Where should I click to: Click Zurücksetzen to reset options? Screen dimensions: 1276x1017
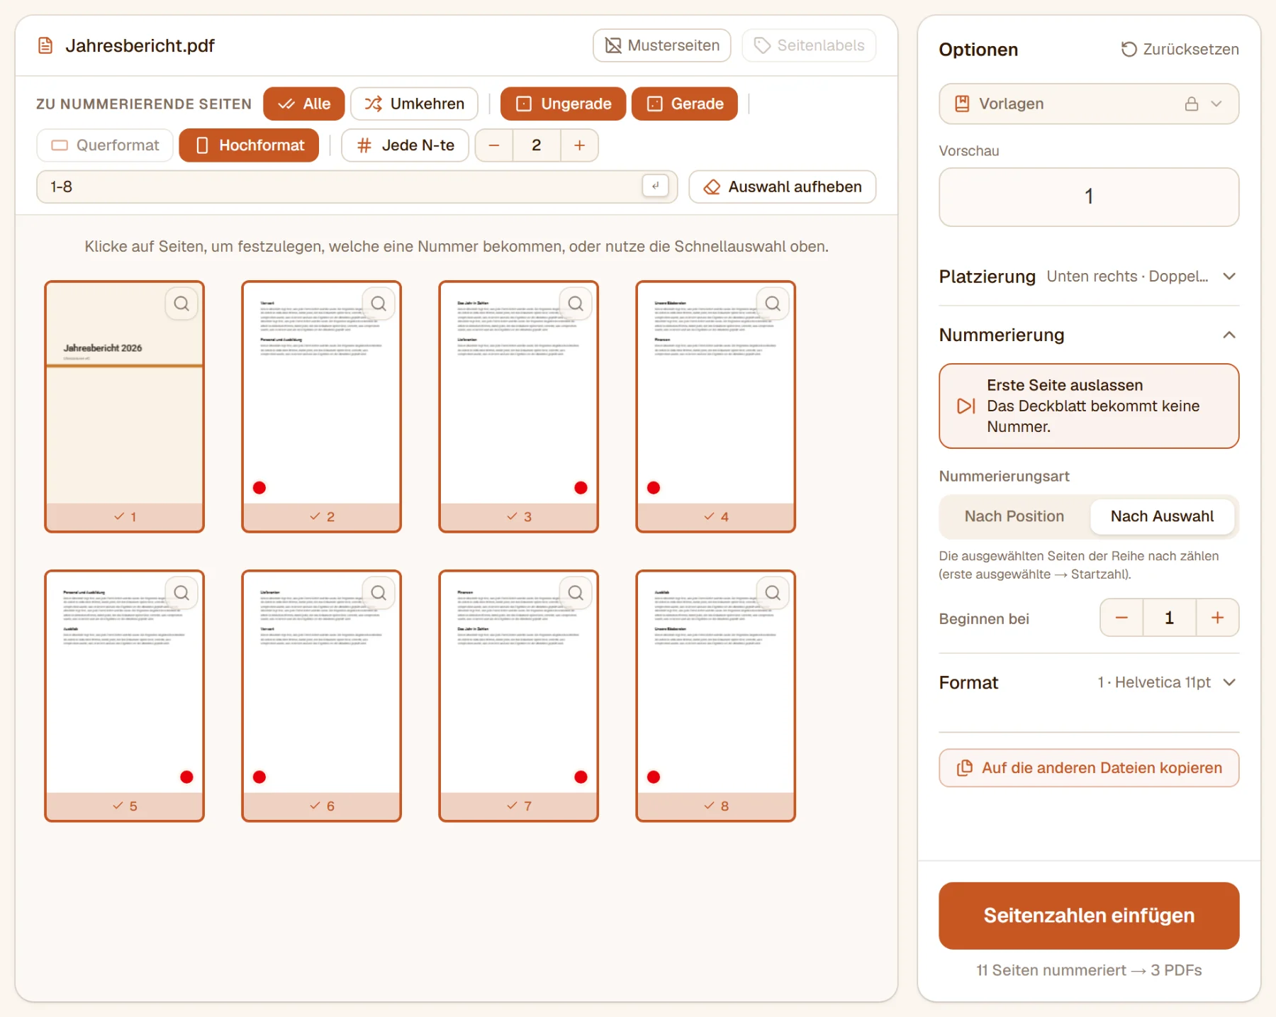pyautogui.click(x=1180, y=49)
